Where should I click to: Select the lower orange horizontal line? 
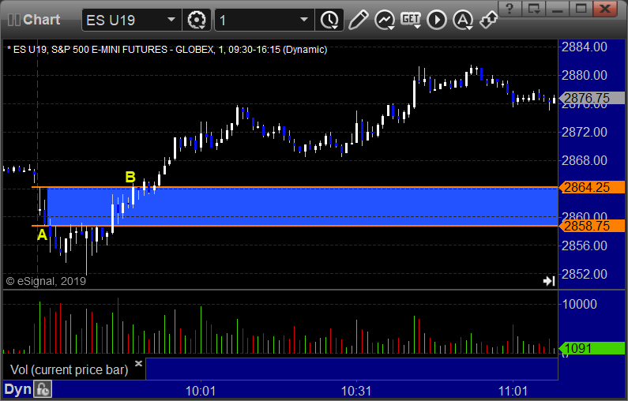click(x=295, y=226)
